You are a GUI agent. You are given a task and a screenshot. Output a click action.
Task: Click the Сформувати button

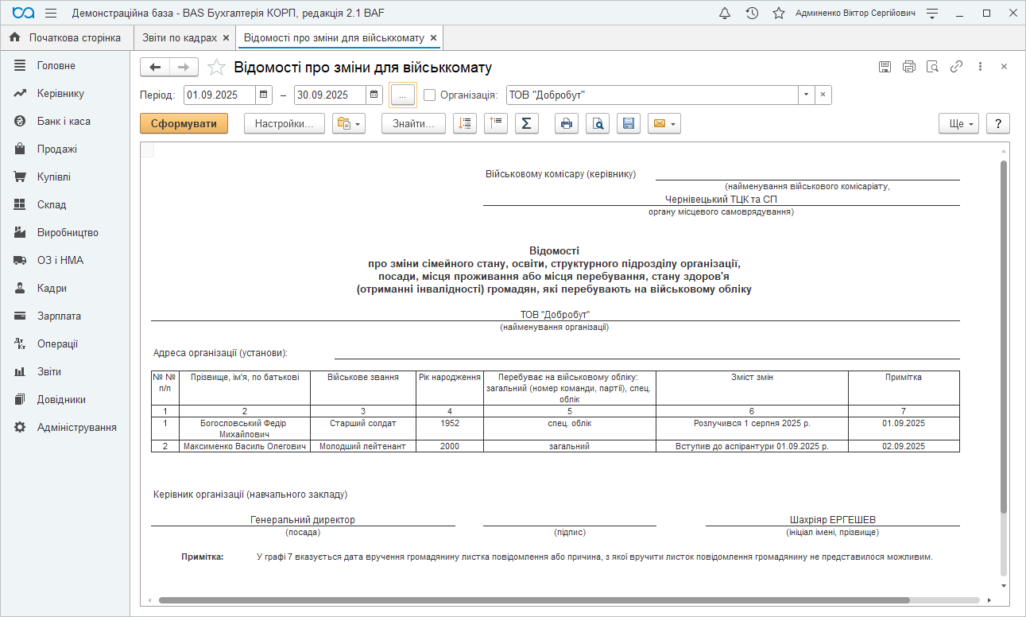184,123
